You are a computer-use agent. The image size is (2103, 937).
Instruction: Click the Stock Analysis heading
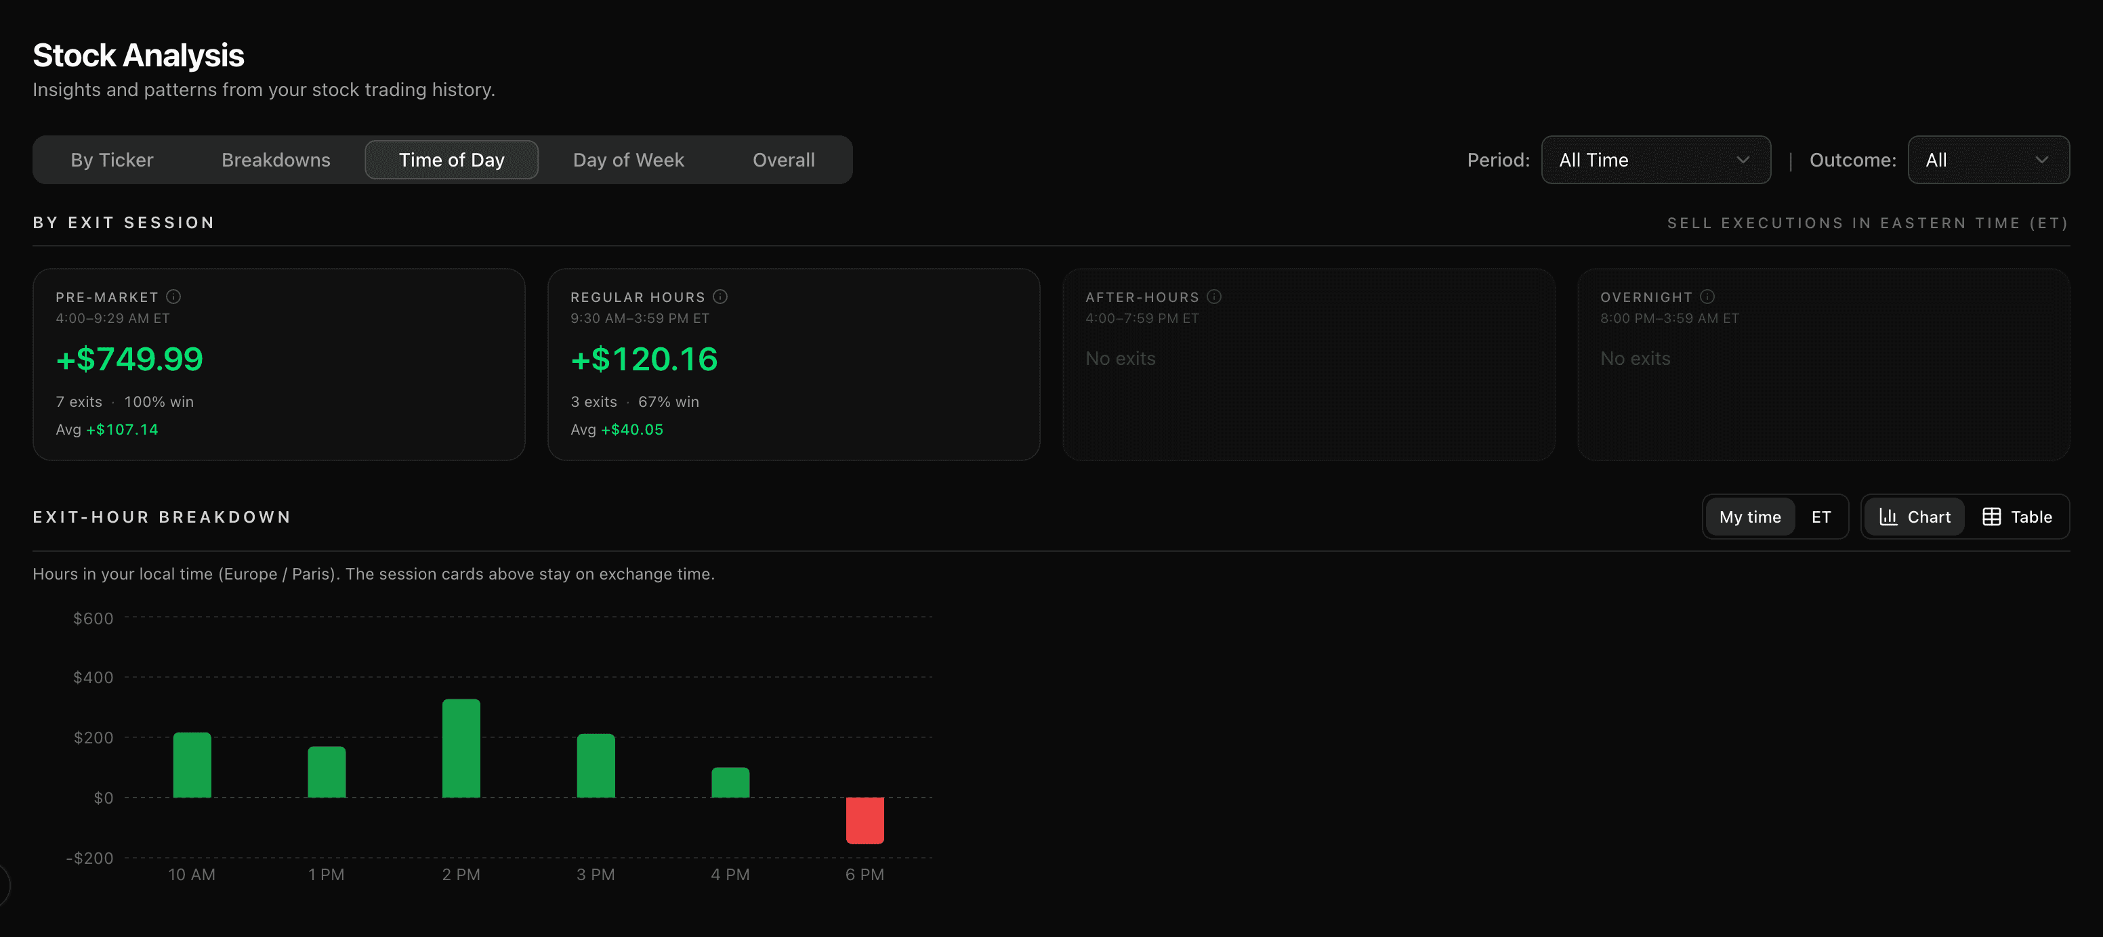(138, 56)
